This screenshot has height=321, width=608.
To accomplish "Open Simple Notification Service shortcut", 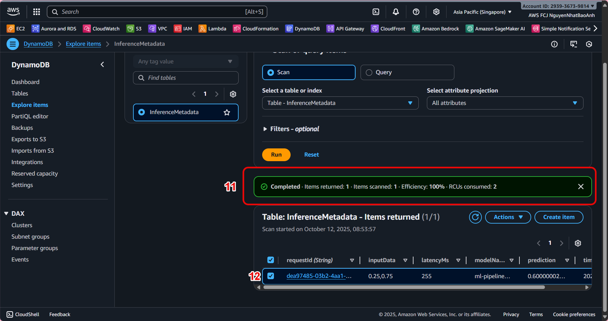I will coord(561,29).
